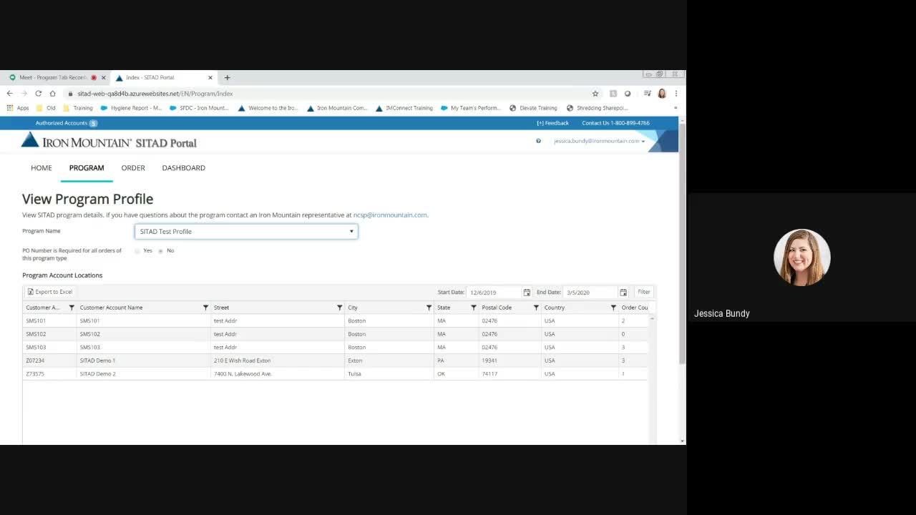Go to the HOME menu tab

[42, 168]
